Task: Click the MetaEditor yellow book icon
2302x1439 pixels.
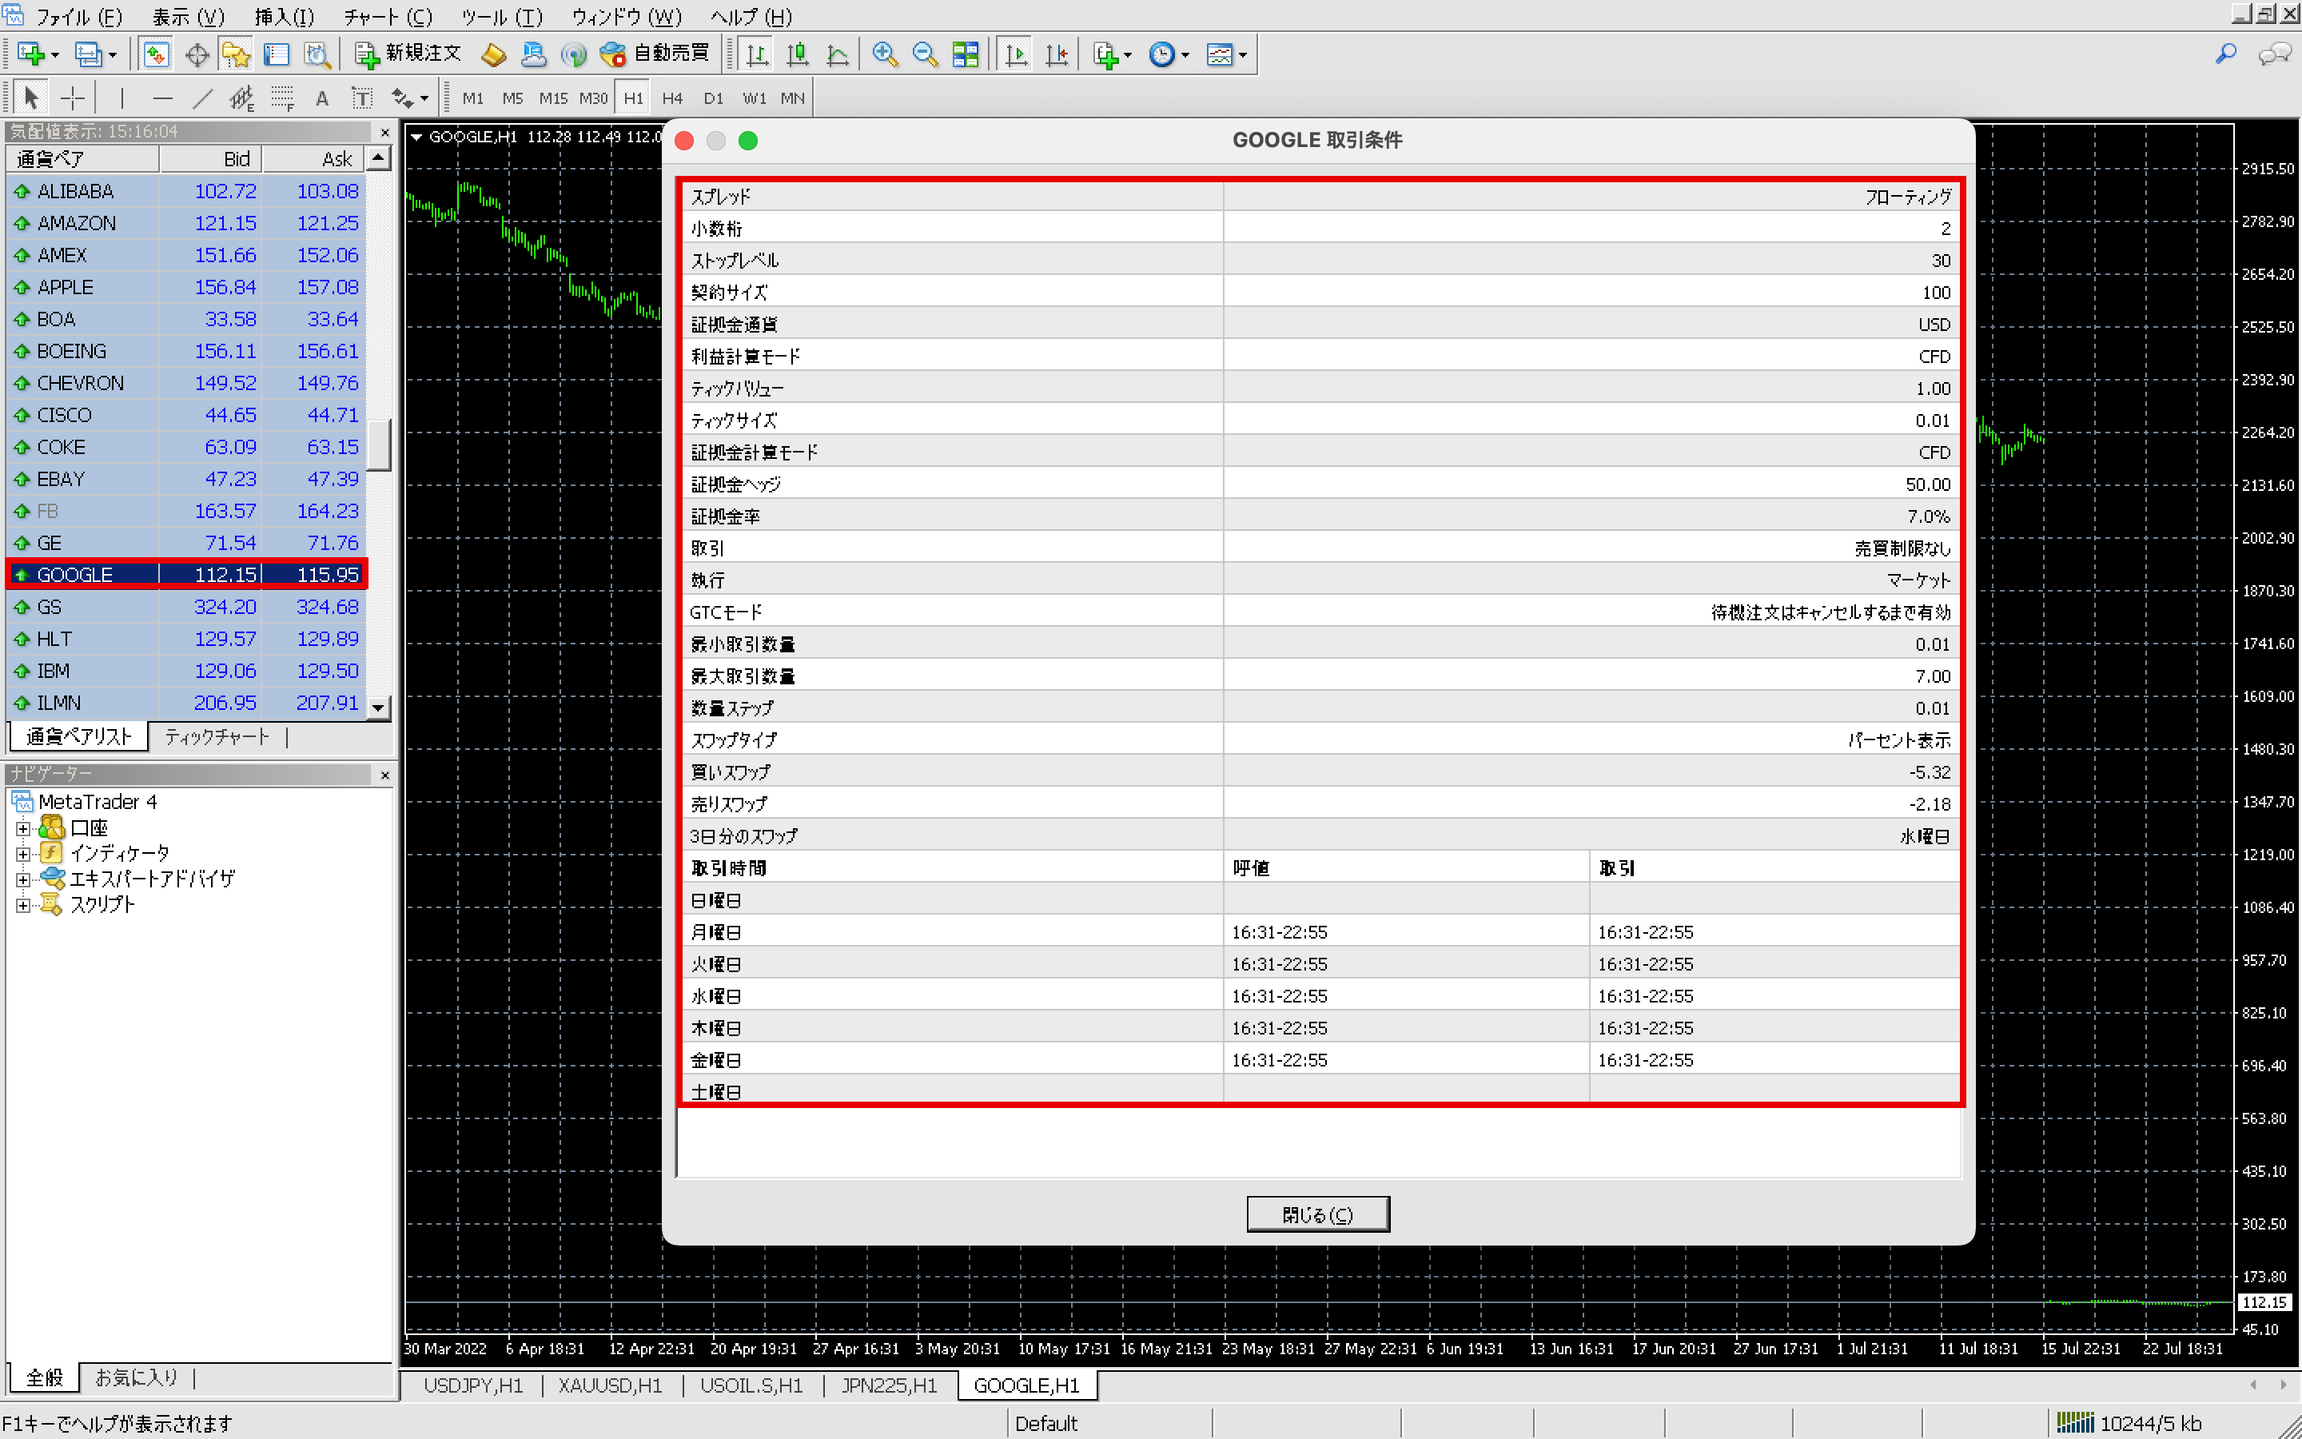Action: (494, 54)
